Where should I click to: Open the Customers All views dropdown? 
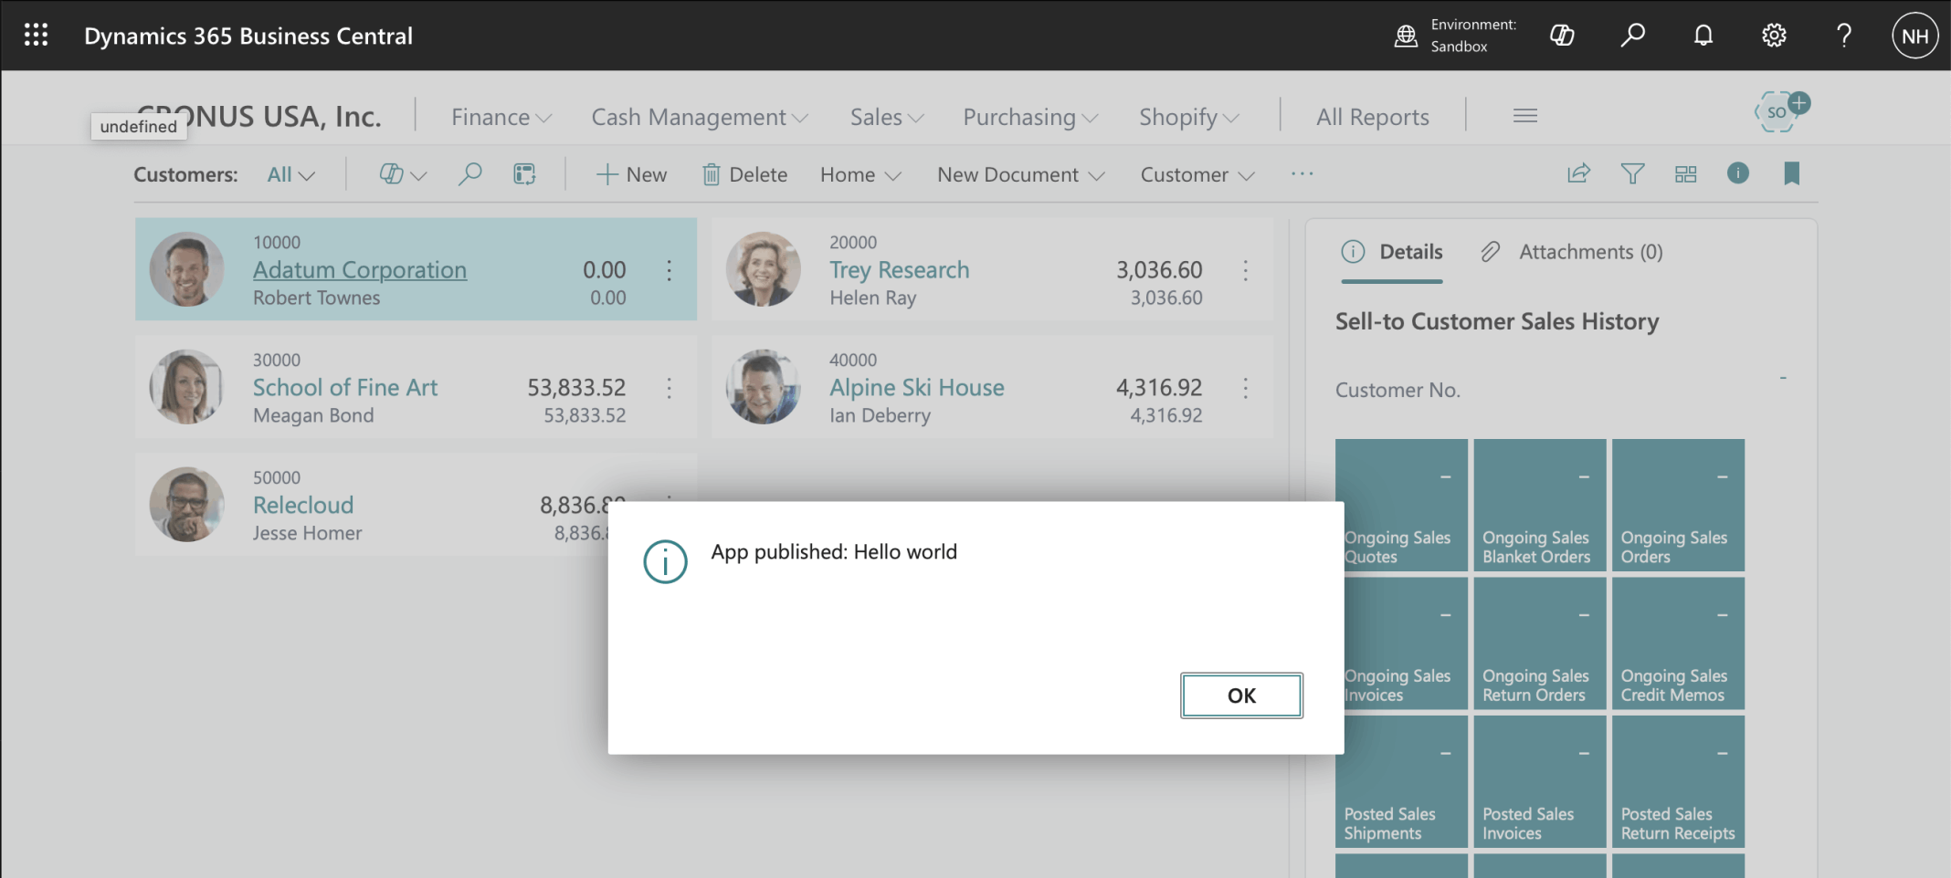[x=290, y=174]
